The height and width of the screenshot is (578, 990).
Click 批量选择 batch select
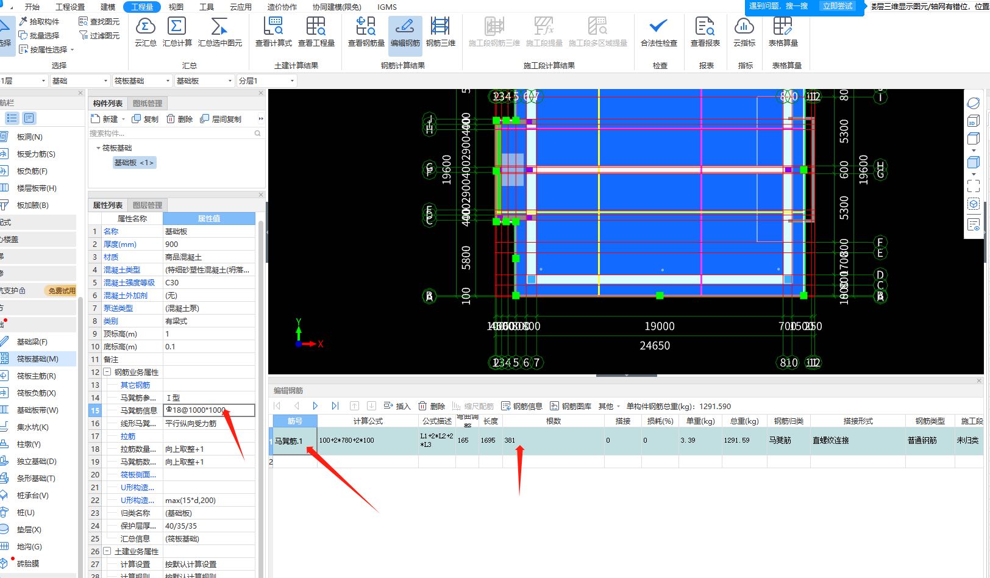click(x=40, y=35)
